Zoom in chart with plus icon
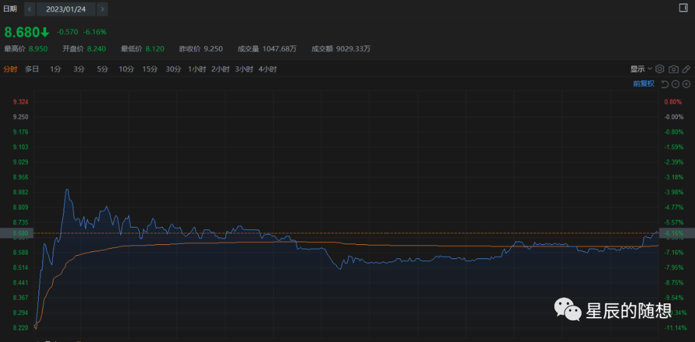 686,84
